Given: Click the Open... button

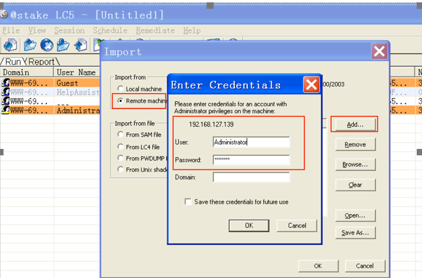Looking at the screenshot, I should pos(355,216).
